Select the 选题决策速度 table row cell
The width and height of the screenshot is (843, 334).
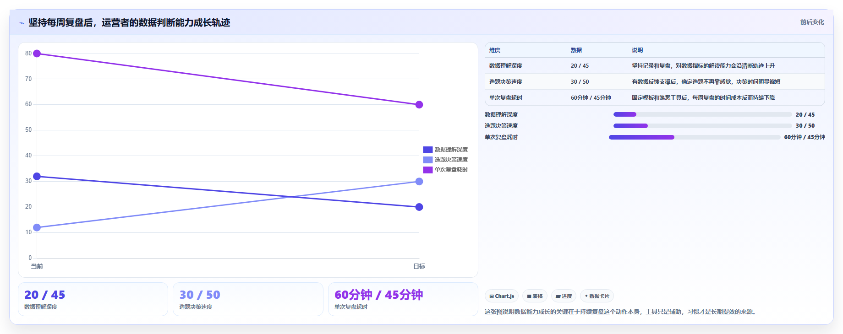coord(506,82)
